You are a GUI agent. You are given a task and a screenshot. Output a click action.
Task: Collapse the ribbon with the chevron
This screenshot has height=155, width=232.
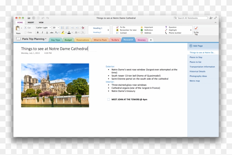[215, 22]
